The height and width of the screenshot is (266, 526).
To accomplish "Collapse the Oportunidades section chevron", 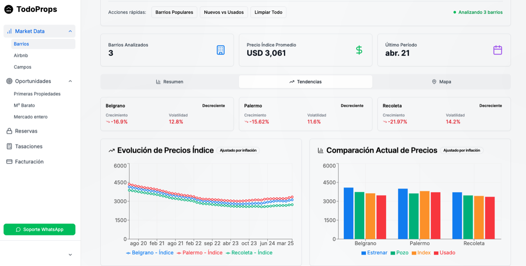I will pos(70,81).
